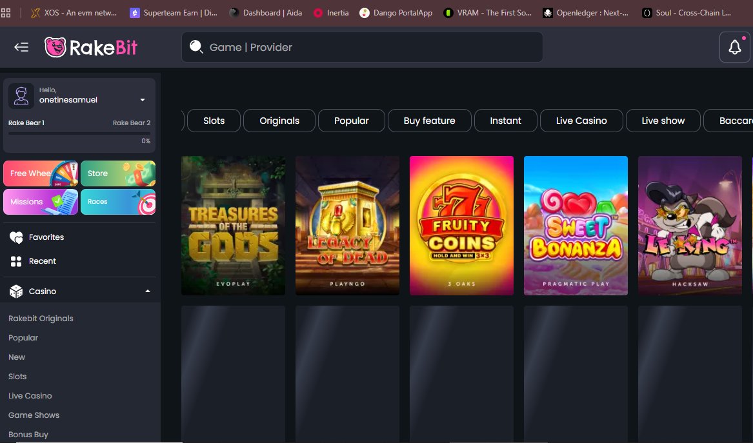This screenshot has width=753, height=443.
Task: Select the Slots category tab
Action: click(214, 121)
